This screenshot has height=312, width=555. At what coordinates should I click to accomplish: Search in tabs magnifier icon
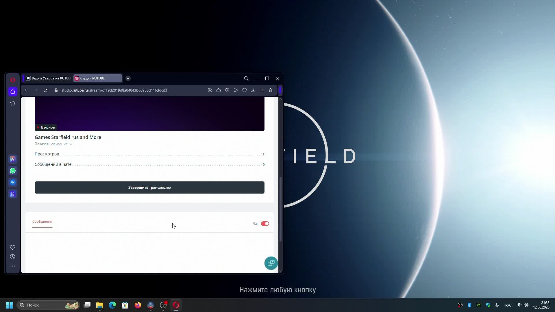point(246,78)
